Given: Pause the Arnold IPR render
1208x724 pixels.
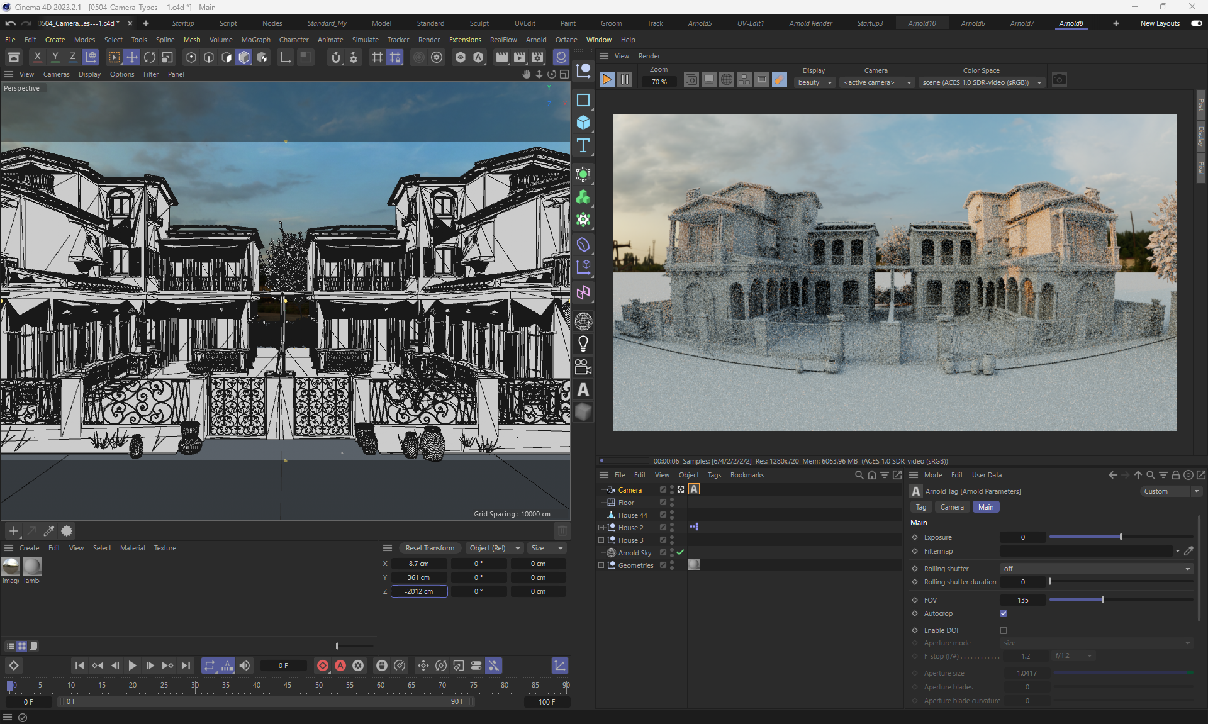Looking at the screenshot, I should pos(625,80).
